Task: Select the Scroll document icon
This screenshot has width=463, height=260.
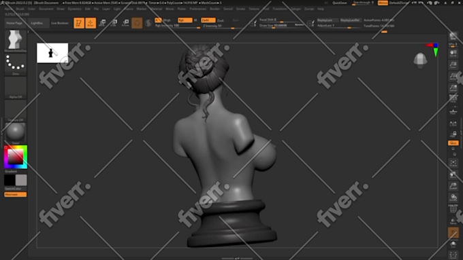Action: pyautogui.click(x=453, y=54)
